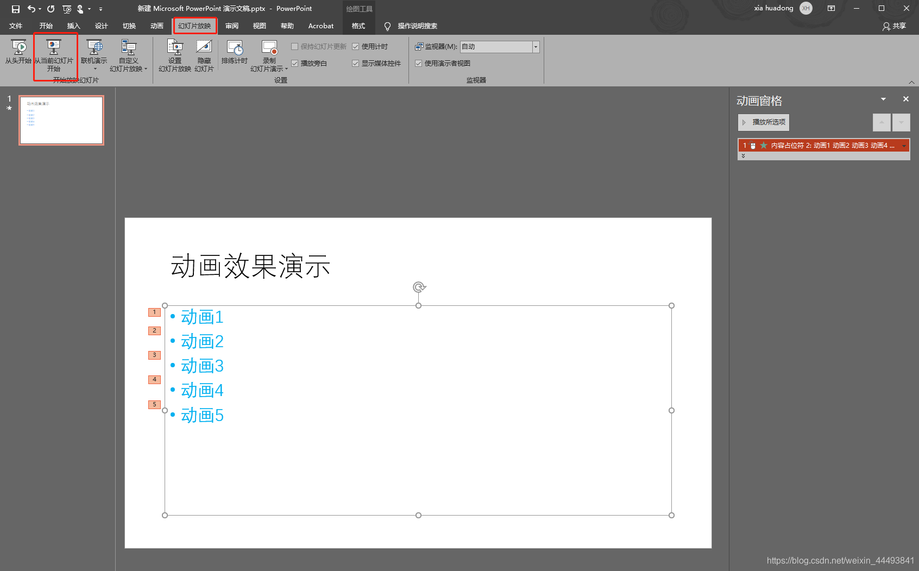The height and width of the screenshot is (571, 919).
Task: Uncheck the 使用计时 checkbox
Action: (356, 47)
